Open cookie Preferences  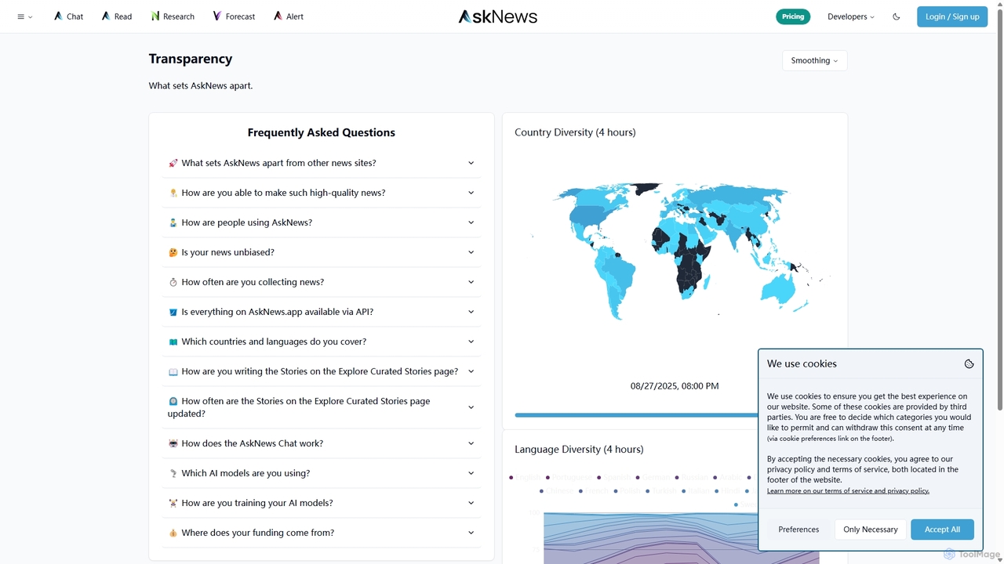point(798,530)
